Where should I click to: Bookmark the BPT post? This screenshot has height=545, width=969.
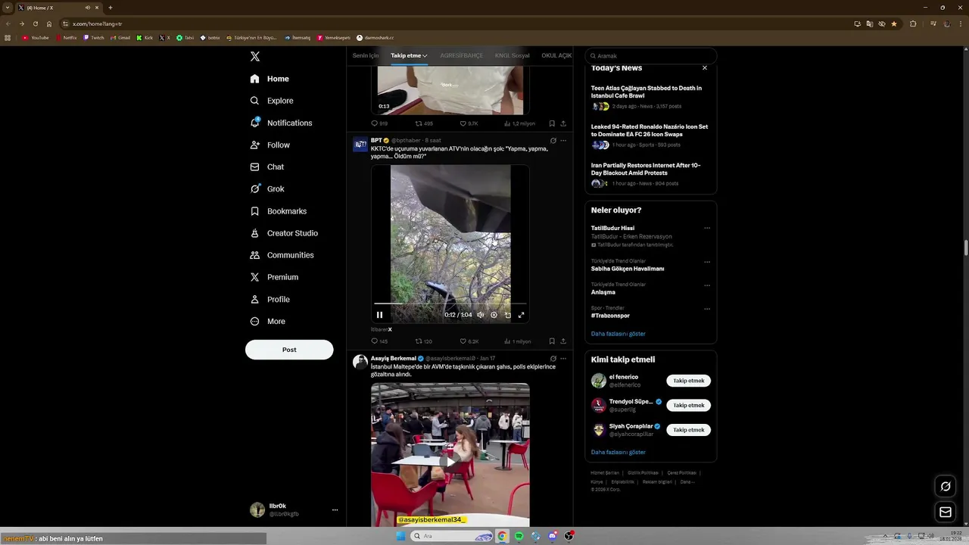click(552, 341)
